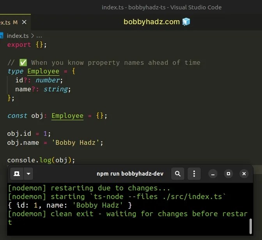The width and height of the screenshot is (262, 240).
Task: Place cursor on 'obj.id' assignment line
Action: (x=29, y=133)
